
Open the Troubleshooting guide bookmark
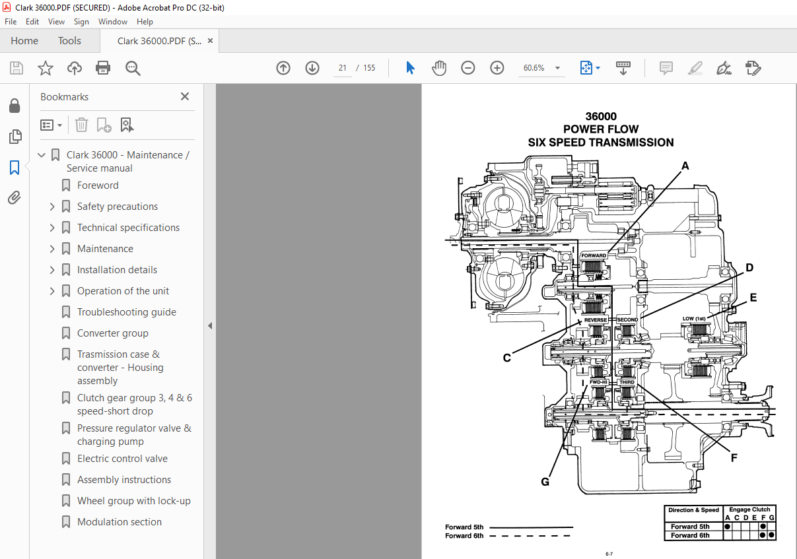click(127, 312)
